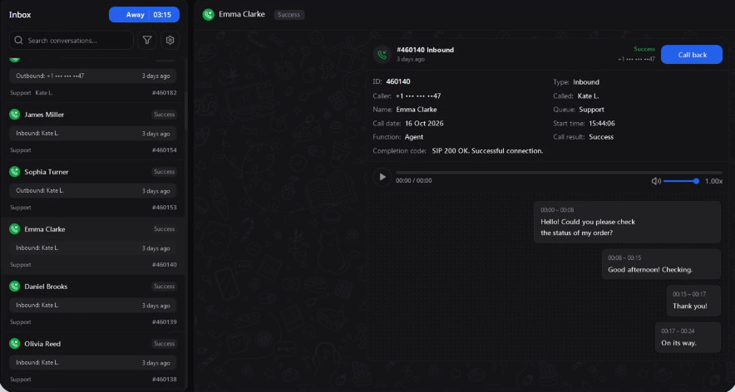Click the "Good afternoon! Checking." message
The height and width of the screenshot is (392, 735).
click(661, 264)
